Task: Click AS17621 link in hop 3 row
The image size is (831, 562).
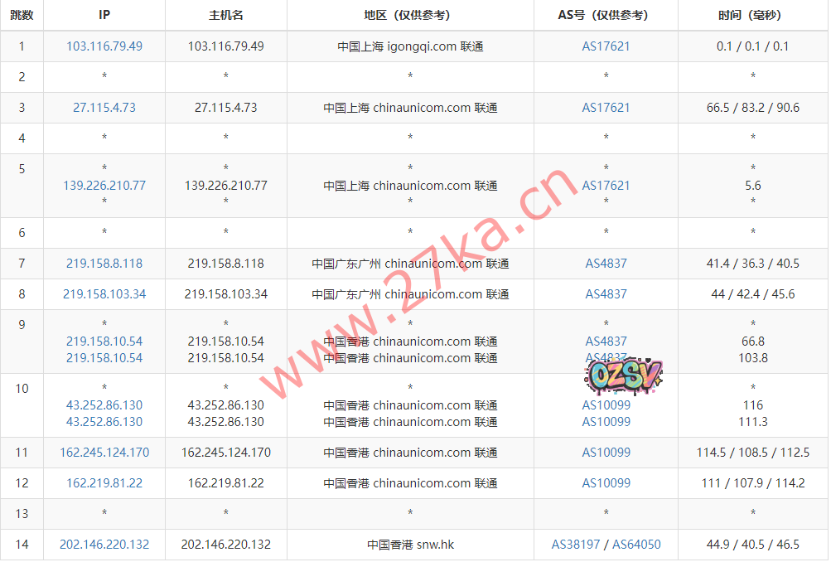Action: point(606,108)
